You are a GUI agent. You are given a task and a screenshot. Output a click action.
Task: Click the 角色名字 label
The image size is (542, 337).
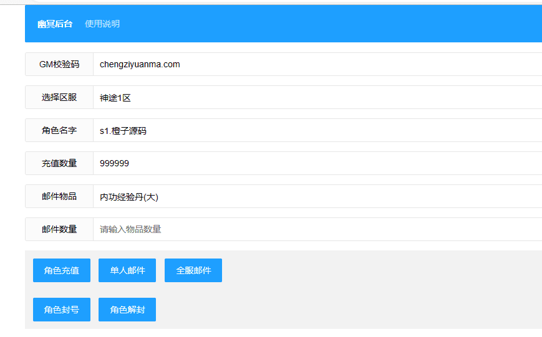[x=59, y=130]
